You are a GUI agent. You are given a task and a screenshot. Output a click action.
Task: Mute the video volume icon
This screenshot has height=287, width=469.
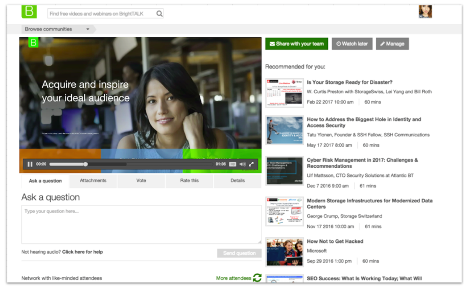click(x=243, y=164)
